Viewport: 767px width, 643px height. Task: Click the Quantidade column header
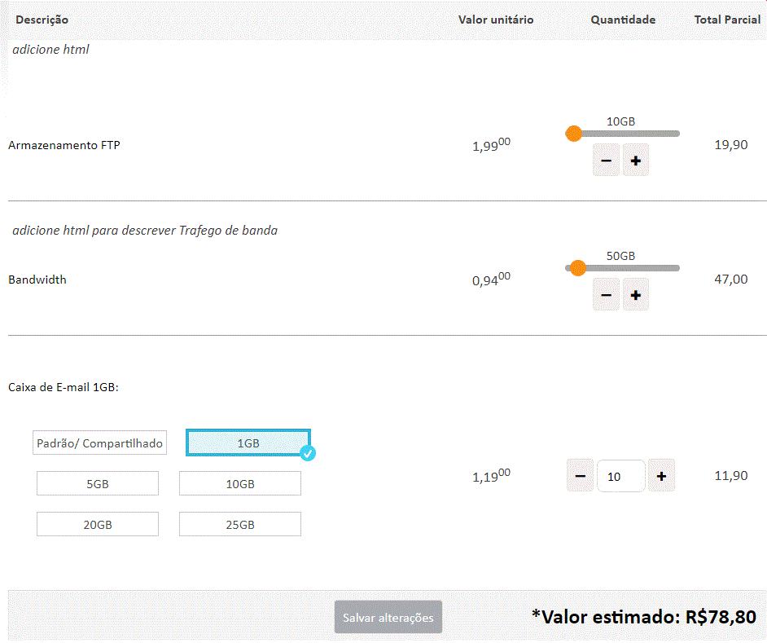click(x=623, y=20)
